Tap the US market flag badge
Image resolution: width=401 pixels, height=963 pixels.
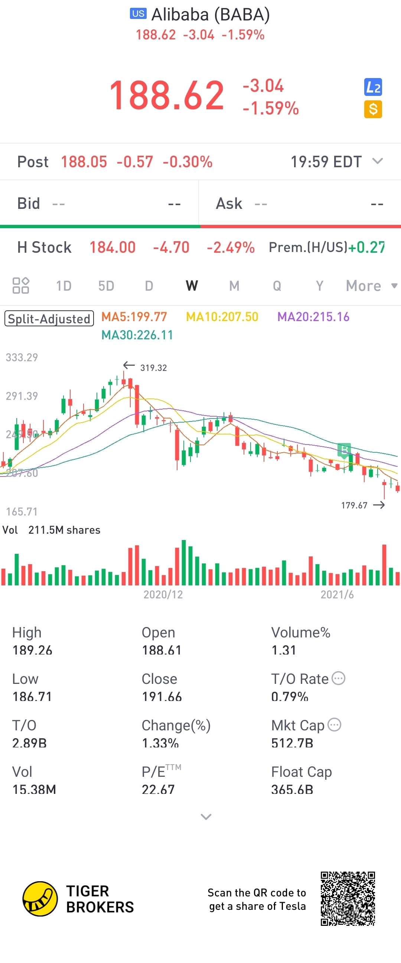click(138, 14)
